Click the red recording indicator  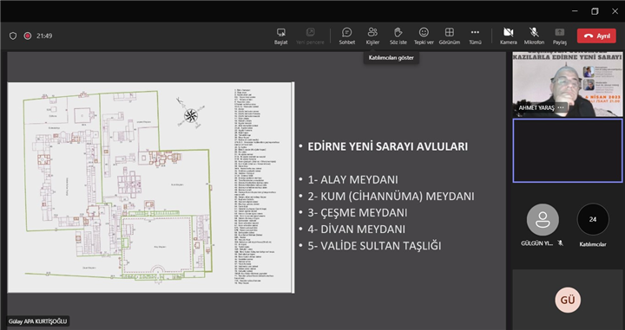pyautogui.click(x=28, y=36)
